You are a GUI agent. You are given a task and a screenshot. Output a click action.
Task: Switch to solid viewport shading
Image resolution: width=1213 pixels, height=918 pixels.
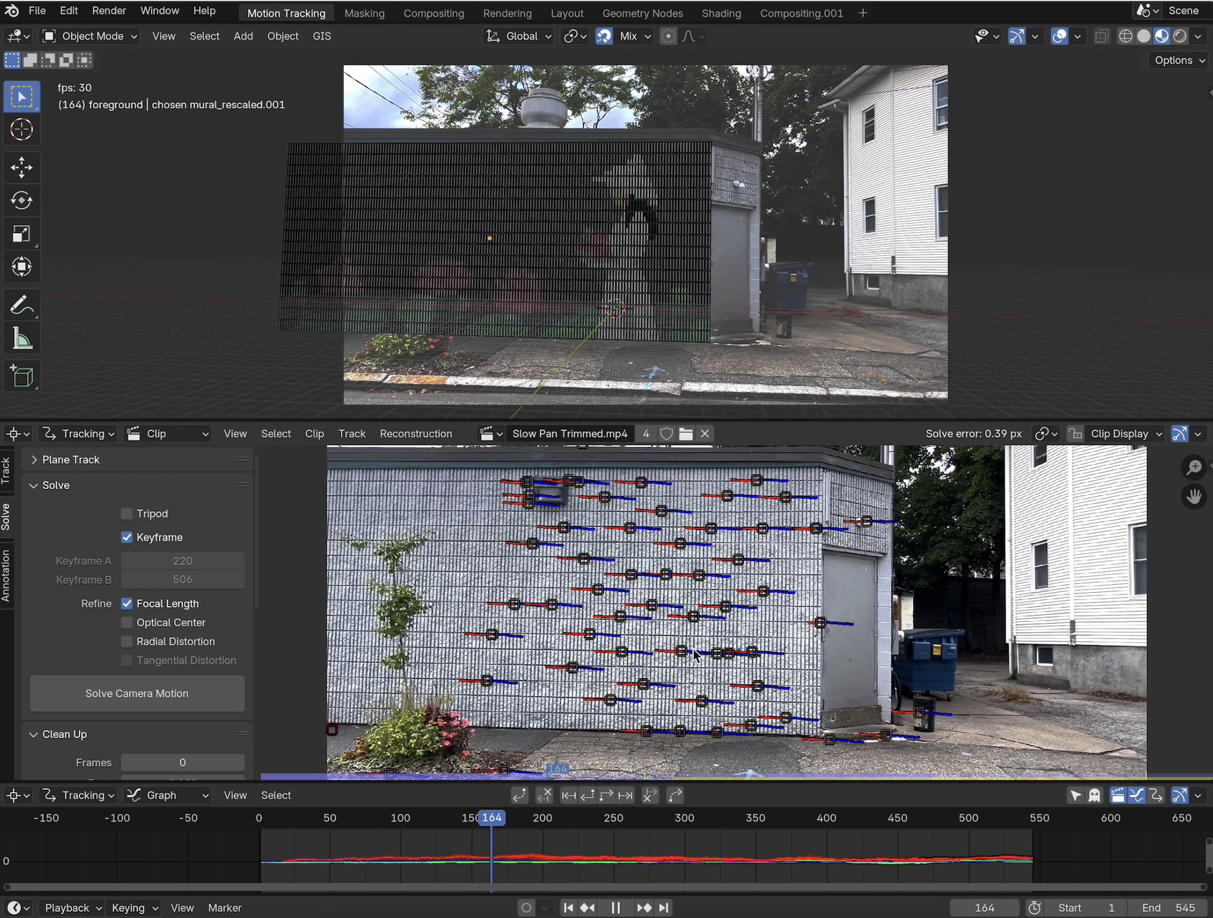coord(1144,36)
